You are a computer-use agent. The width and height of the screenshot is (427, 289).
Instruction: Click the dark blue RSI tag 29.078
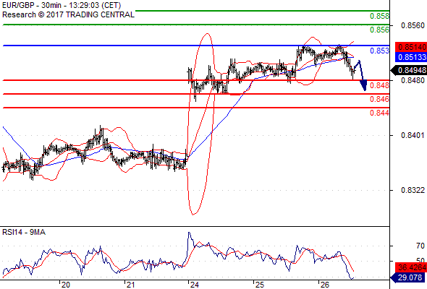click(409, 277)
